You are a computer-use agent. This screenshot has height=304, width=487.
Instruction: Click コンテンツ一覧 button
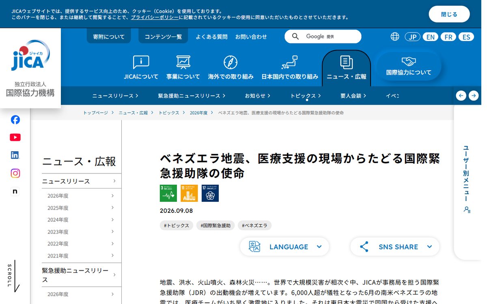click(163, 36)
